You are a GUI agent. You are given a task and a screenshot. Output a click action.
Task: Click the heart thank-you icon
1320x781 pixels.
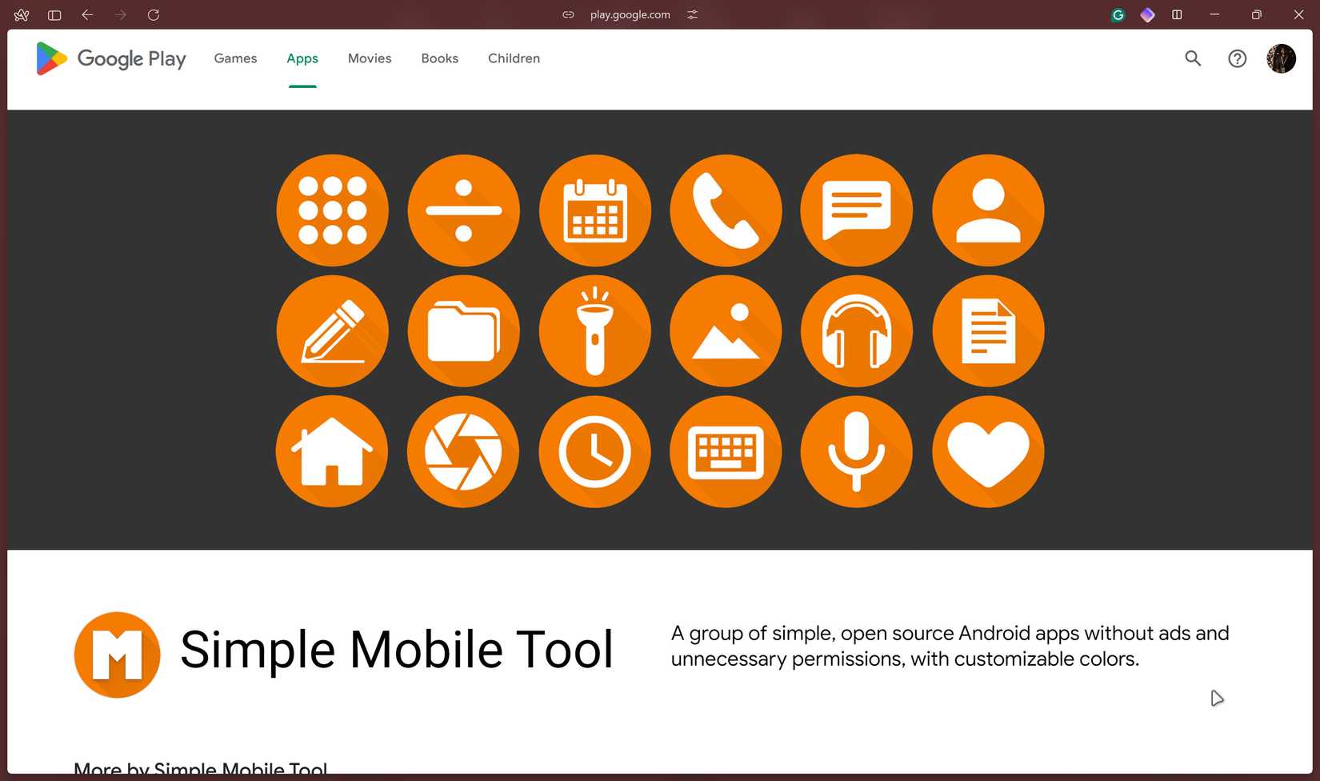coord(988,451)
